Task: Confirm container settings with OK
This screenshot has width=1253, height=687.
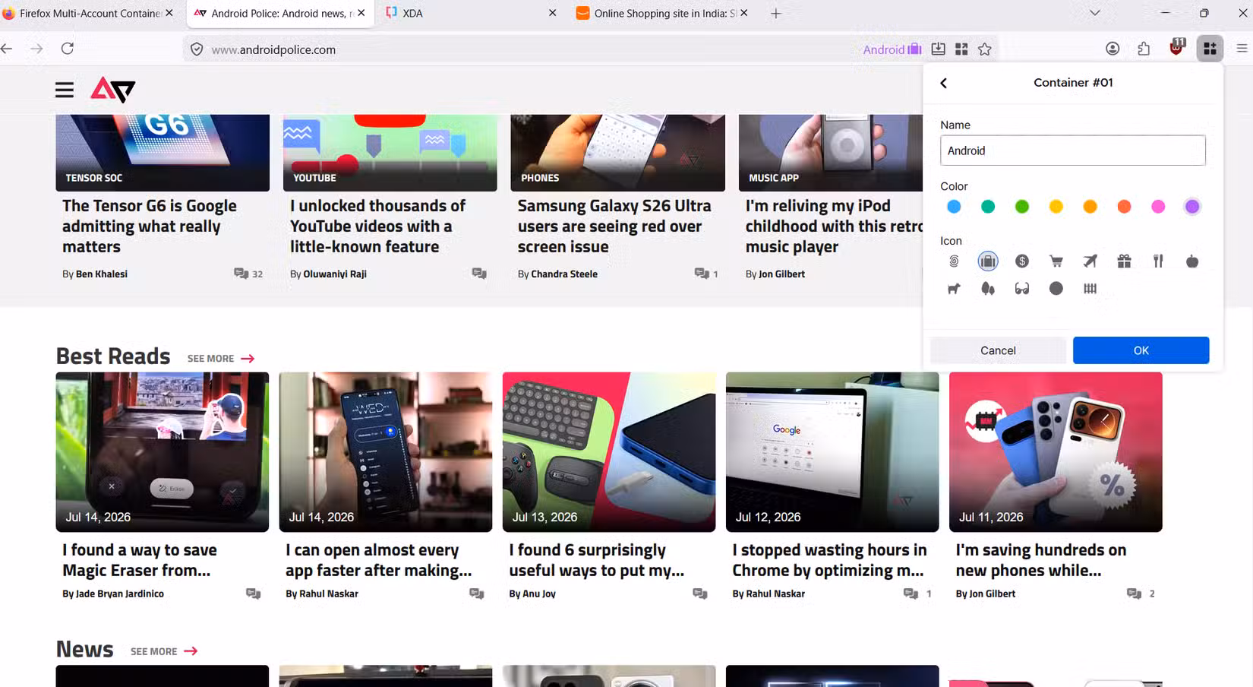Action: (x=1141, y=350)
